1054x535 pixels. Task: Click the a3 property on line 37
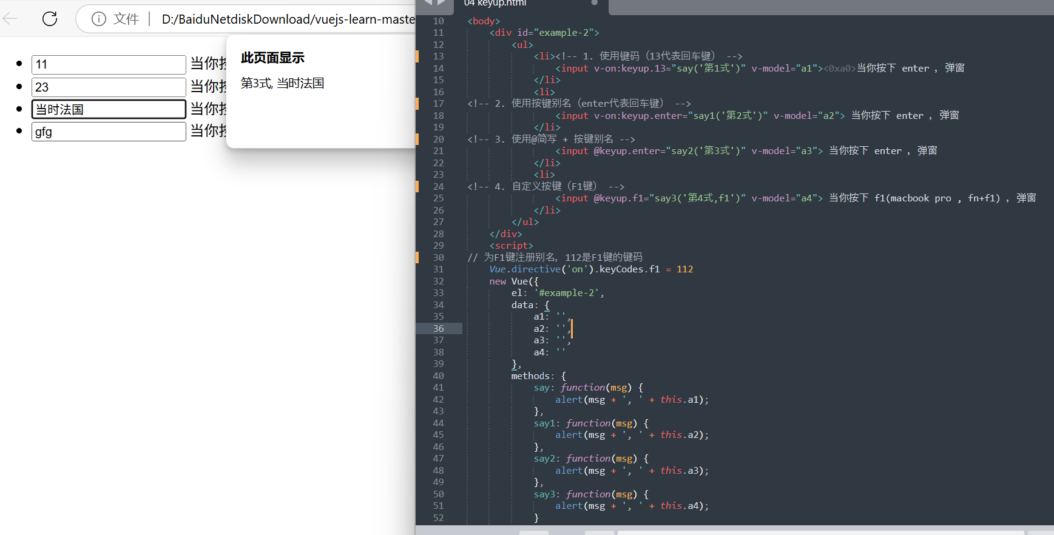tap(539, 340)
